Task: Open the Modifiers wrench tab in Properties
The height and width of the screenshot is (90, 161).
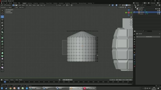Action: click(x=134, y=55)
